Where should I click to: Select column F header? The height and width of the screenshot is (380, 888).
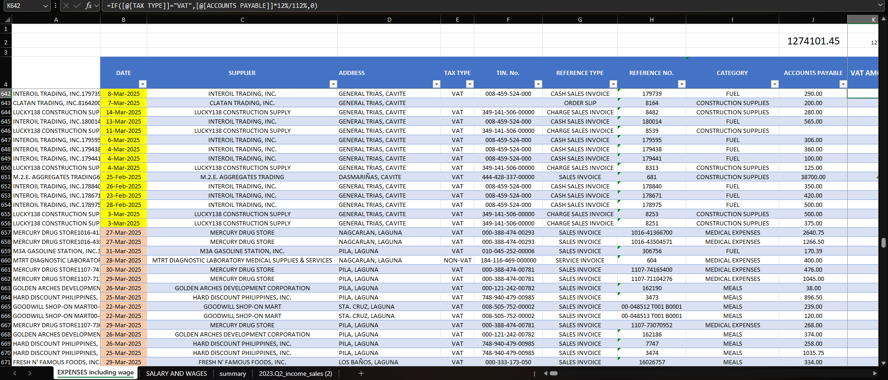coord(508,19)
